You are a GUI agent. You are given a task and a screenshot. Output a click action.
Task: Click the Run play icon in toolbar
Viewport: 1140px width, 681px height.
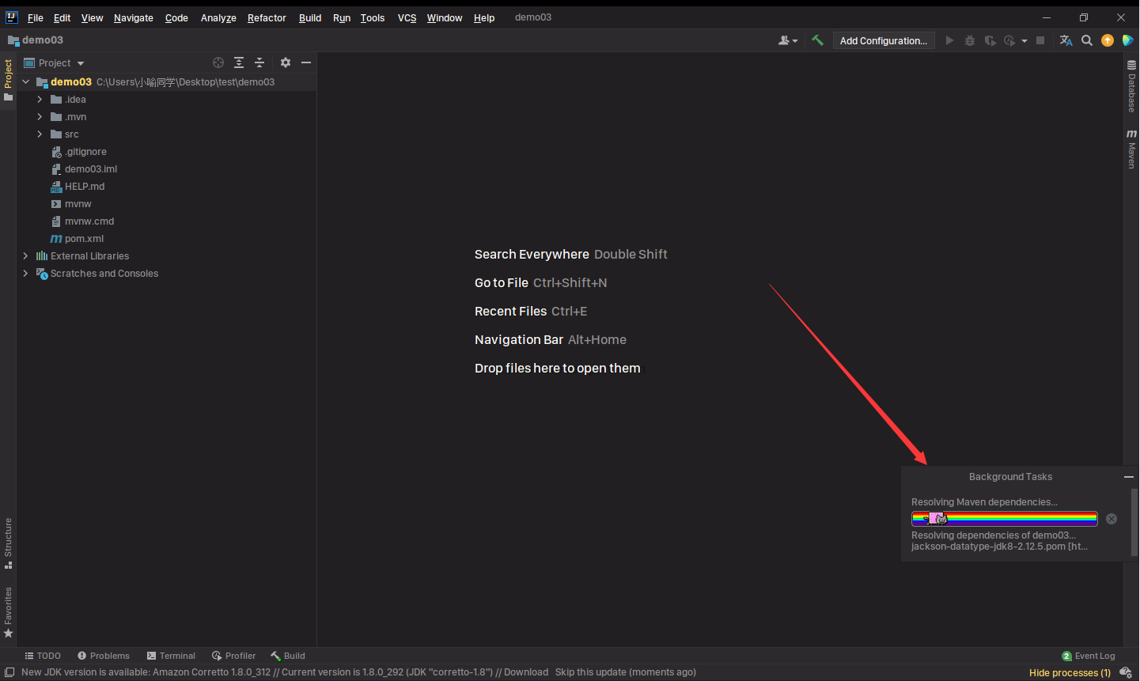coord(950,40)
